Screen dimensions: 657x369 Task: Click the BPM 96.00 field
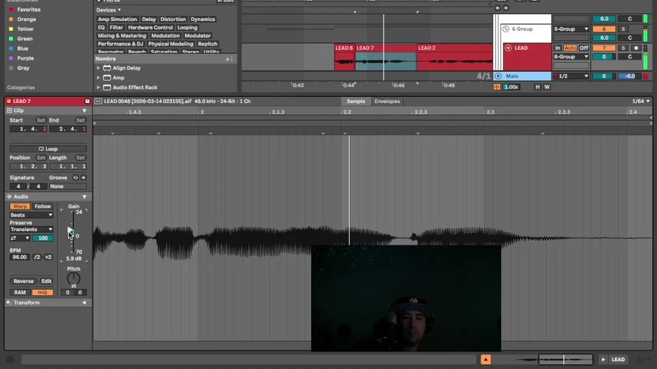20,257
